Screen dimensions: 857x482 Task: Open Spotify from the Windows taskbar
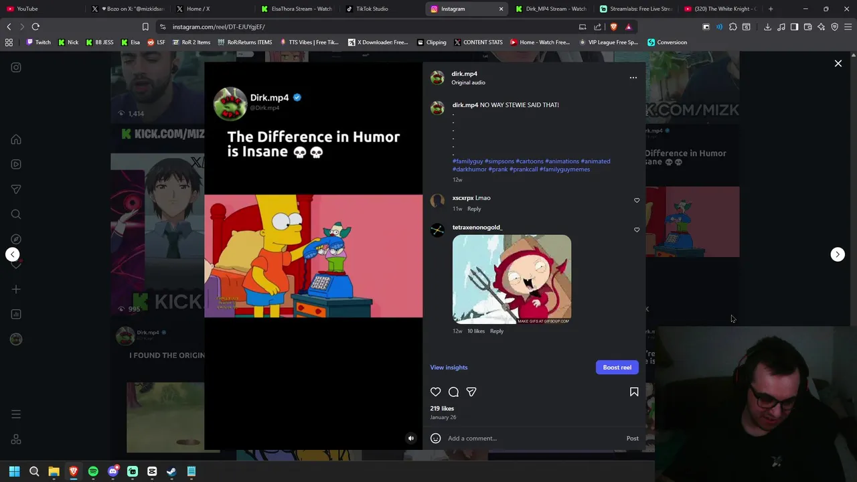(x=93, y=471)
